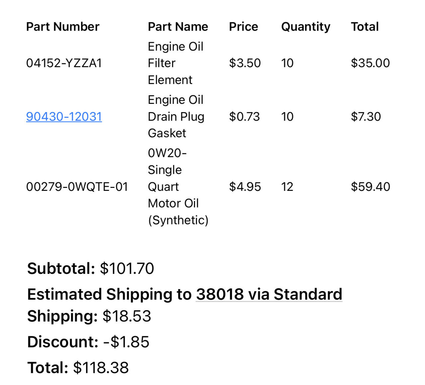
Task: Click the Engine Oil Drain Plug Gasket name
Action: point(176,116)
